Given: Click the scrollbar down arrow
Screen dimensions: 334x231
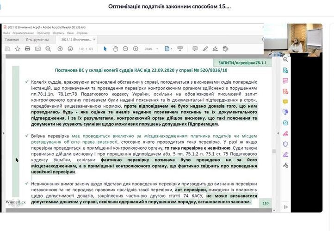Looking at the screenshot, I should [274, 210].
